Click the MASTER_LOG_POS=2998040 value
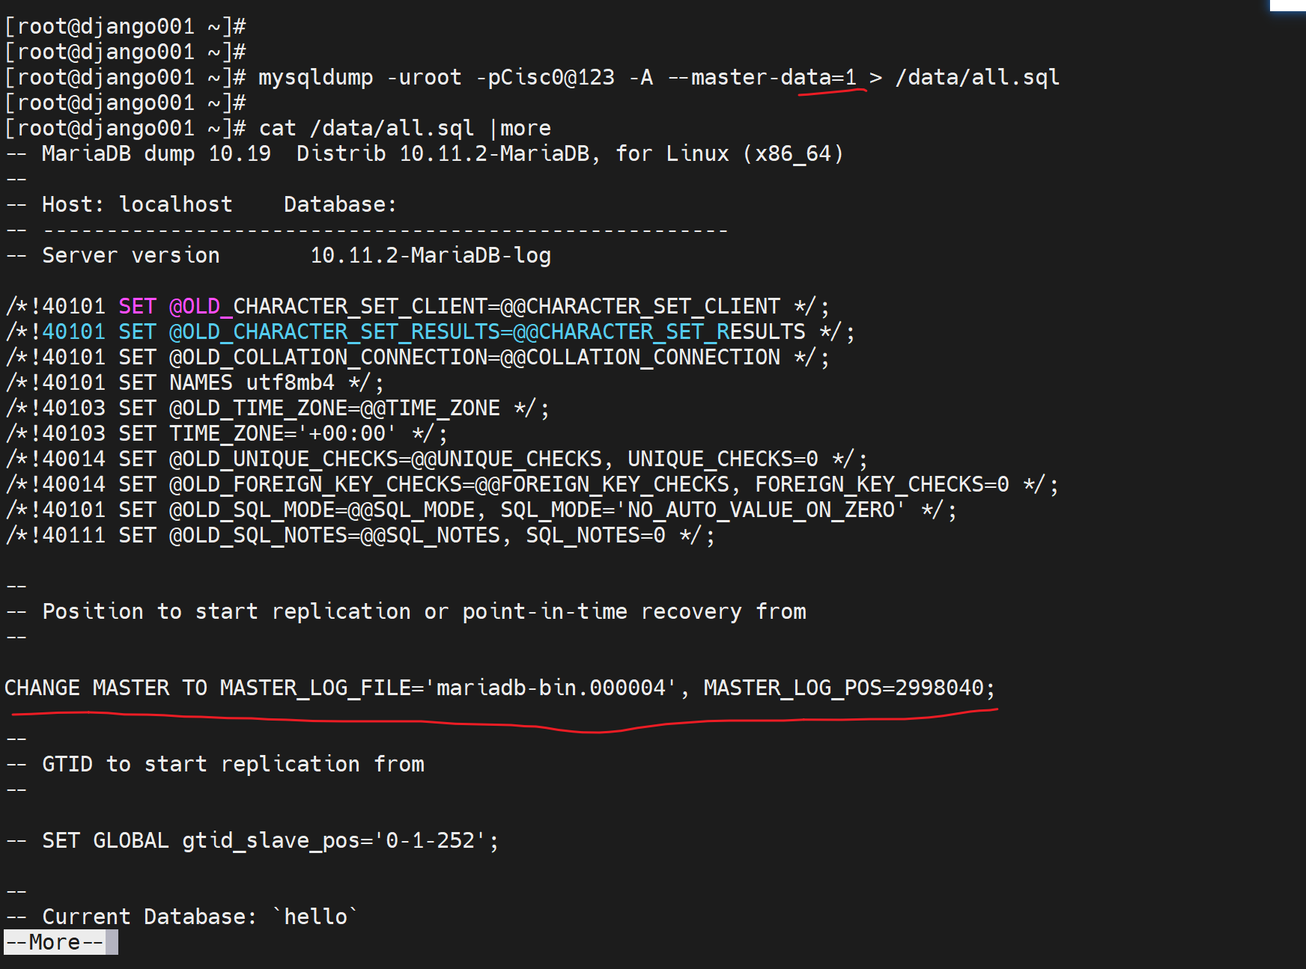Screen dimensions: 1306x969 tap(848, 688)
